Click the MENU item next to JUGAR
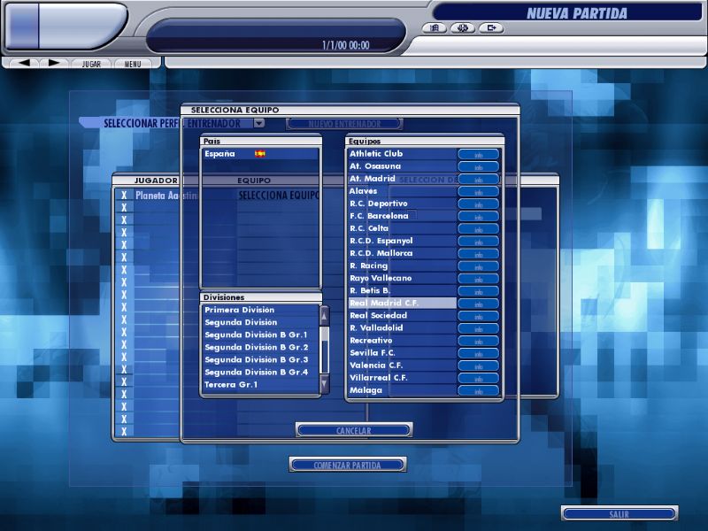The height and width of the screenshot is (531, 708). click(x=132, y=63)
